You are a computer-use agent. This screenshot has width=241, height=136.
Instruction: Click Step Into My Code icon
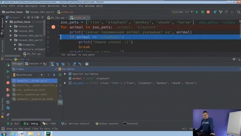[x=63, y=64]
